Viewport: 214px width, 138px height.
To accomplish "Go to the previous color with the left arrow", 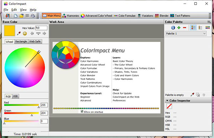I will tap(32, 33).
